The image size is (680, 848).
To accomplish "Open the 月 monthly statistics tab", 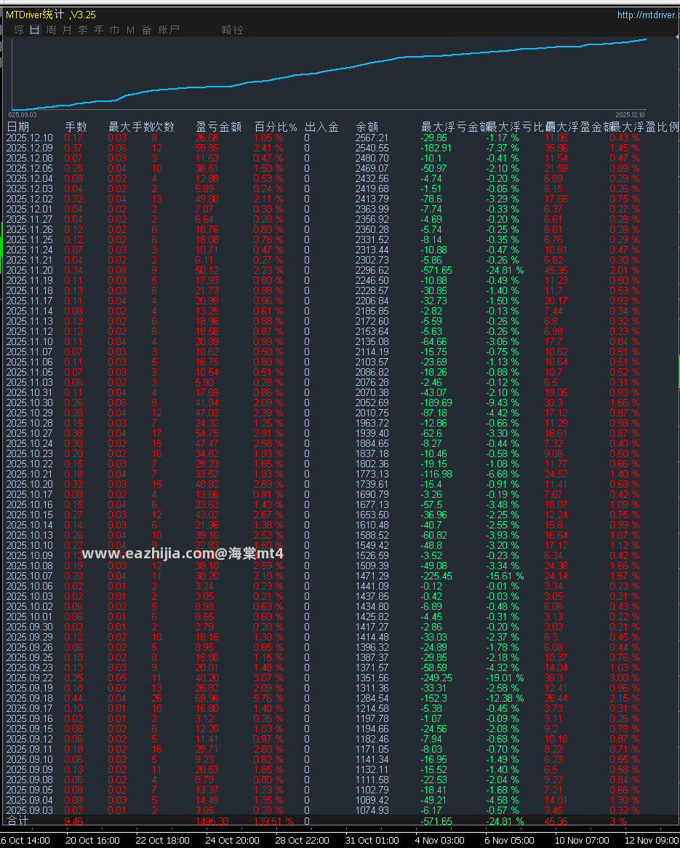I will tap(66, 30).
